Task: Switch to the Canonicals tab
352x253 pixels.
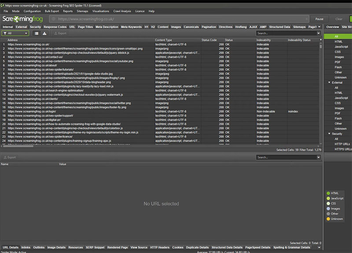Action: 191,27
